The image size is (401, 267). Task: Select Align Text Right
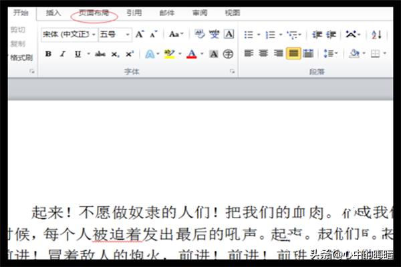click(x=278, y=53)
